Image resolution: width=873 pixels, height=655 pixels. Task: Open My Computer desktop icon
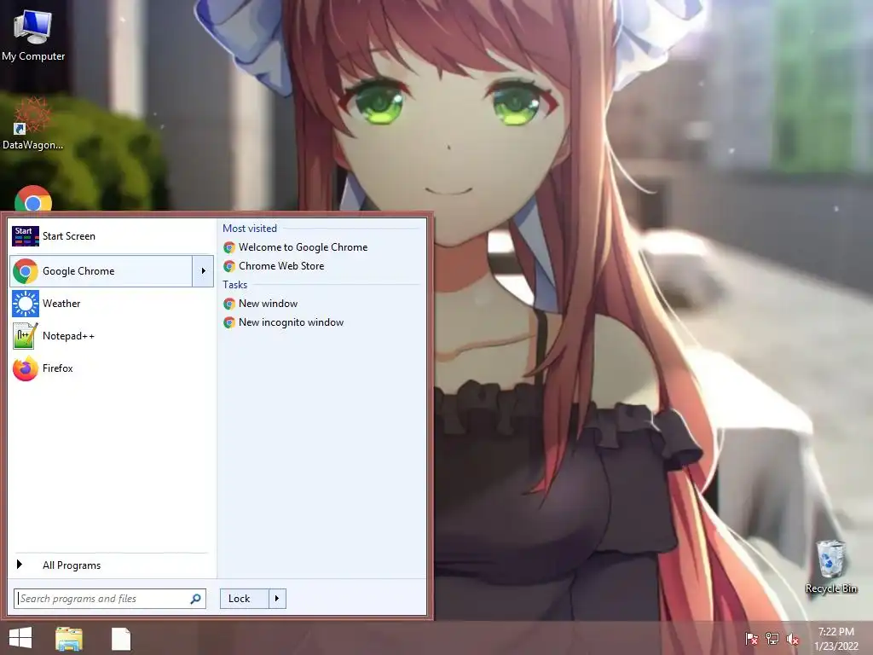tap(33, 35)
